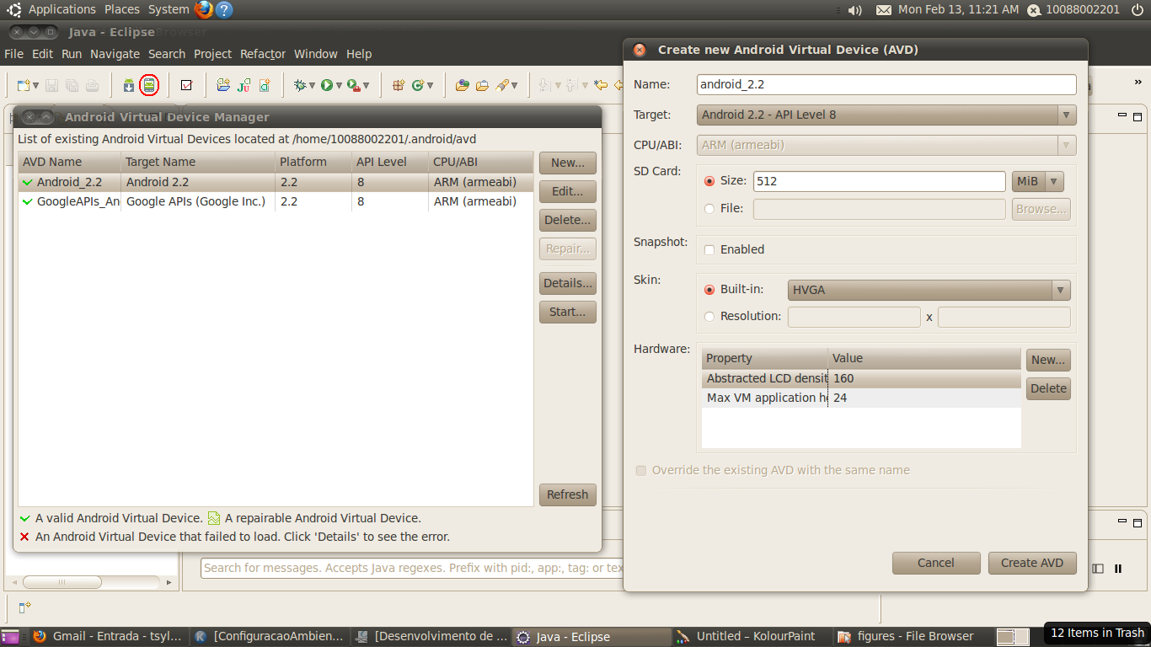Select the Resolution skin radio button
The height and width of the screenshot is (647, 1151).
tap(709, 317)
